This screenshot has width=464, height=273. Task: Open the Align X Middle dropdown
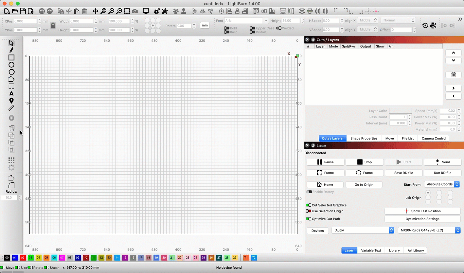pyautogui.click(x=367, y=20)
